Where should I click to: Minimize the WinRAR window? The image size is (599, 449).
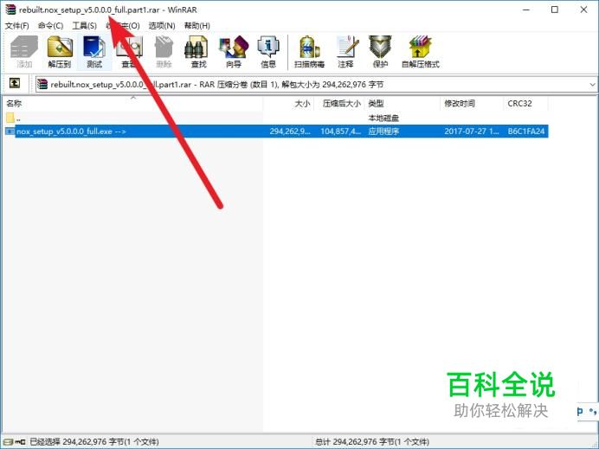[526, 10]
